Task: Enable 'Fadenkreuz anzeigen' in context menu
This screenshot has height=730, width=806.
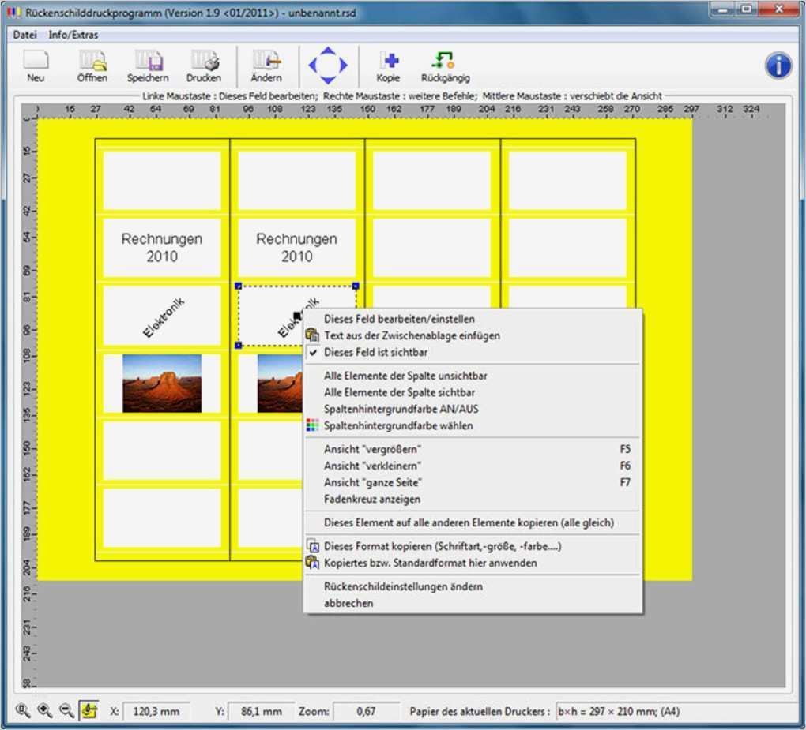Action: tap(371, 499)
